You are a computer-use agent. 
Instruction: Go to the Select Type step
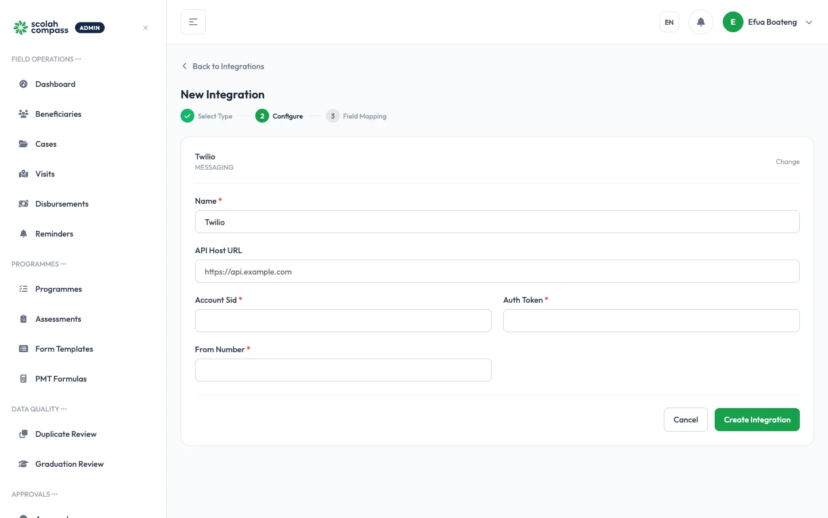point(206,116)
